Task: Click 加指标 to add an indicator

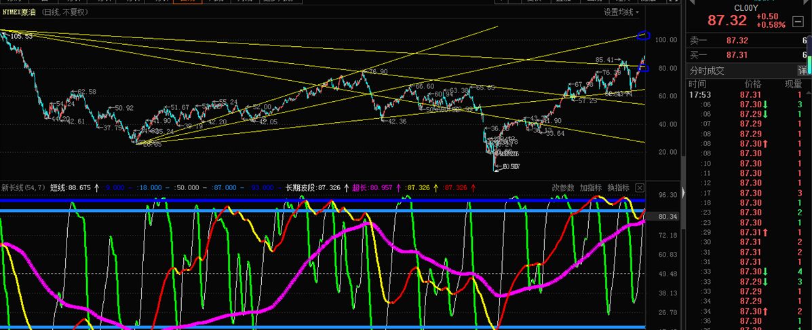Action: (590, 187)
